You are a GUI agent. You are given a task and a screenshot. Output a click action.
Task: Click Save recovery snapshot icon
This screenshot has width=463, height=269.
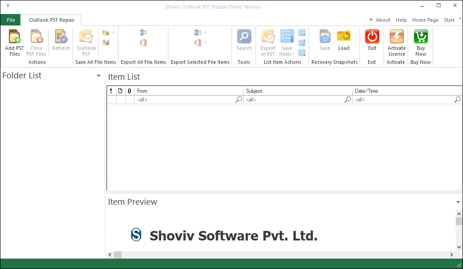325,36
